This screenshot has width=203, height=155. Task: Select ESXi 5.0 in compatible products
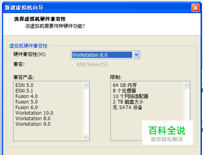click(x=24, y=85)
